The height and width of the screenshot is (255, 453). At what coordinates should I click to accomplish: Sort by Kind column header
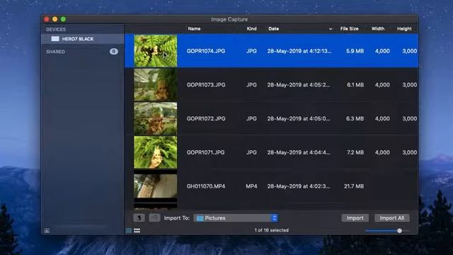[x=252, y=28]
